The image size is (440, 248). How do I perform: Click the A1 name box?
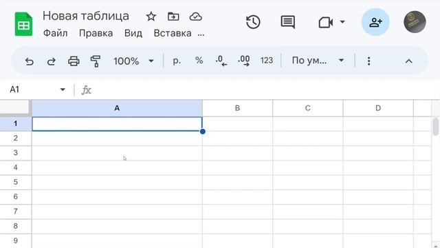[x=14, y=90]
